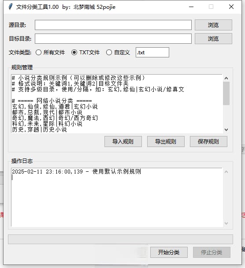
Task: Save rules using 保存规则
Action: (x=208, y=142)
